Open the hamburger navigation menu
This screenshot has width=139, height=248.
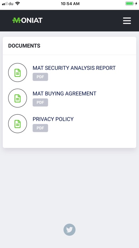pos(127,21)
